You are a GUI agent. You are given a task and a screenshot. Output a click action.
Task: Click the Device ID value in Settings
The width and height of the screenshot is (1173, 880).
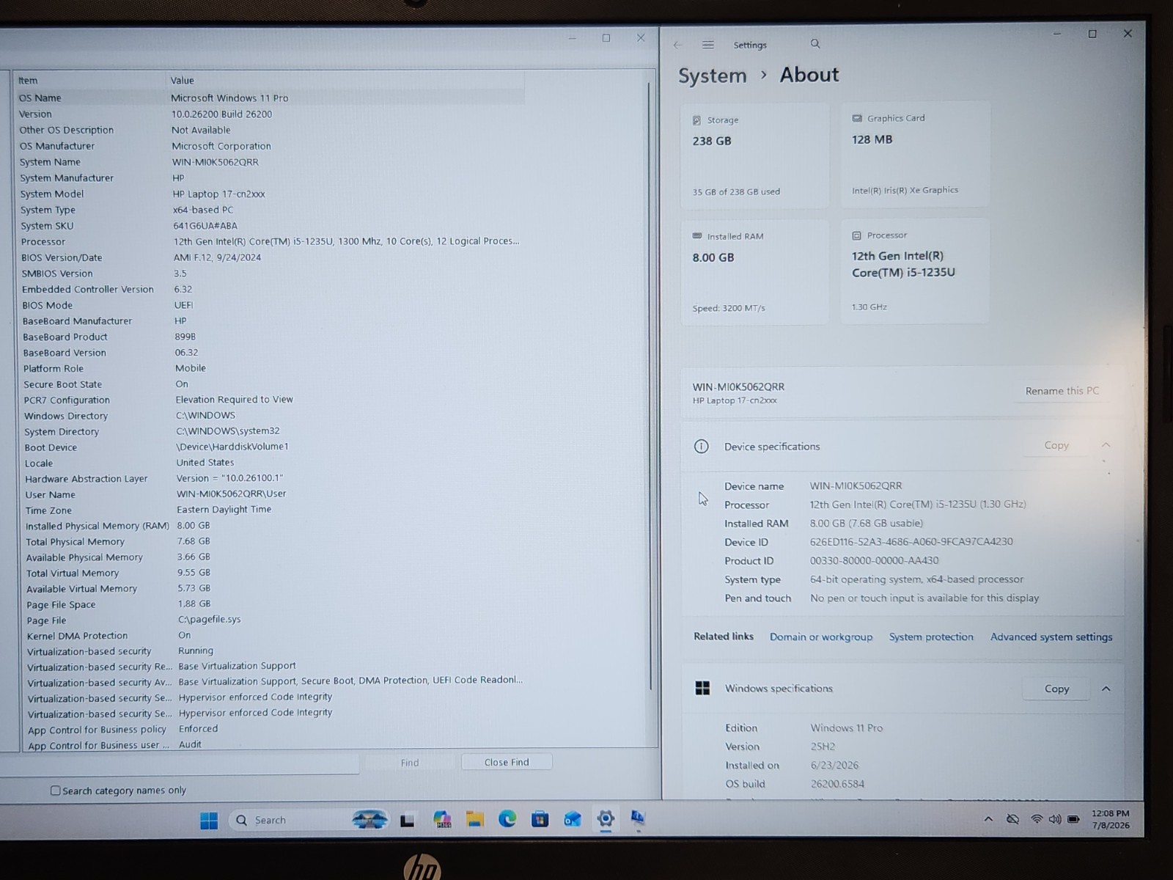(911, 542)
